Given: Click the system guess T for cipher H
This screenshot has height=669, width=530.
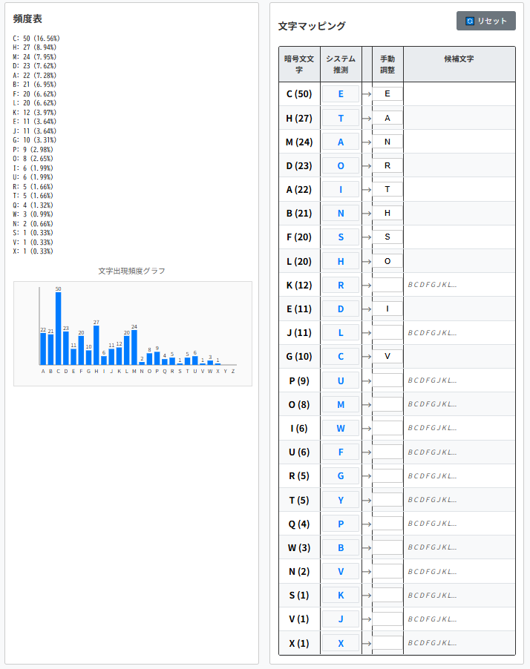Looking at the screenshot, I should tap(341, 118).
